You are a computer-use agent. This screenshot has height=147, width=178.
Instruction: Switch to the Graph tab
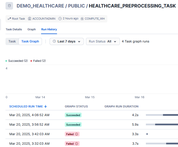(x=32, y=29)
